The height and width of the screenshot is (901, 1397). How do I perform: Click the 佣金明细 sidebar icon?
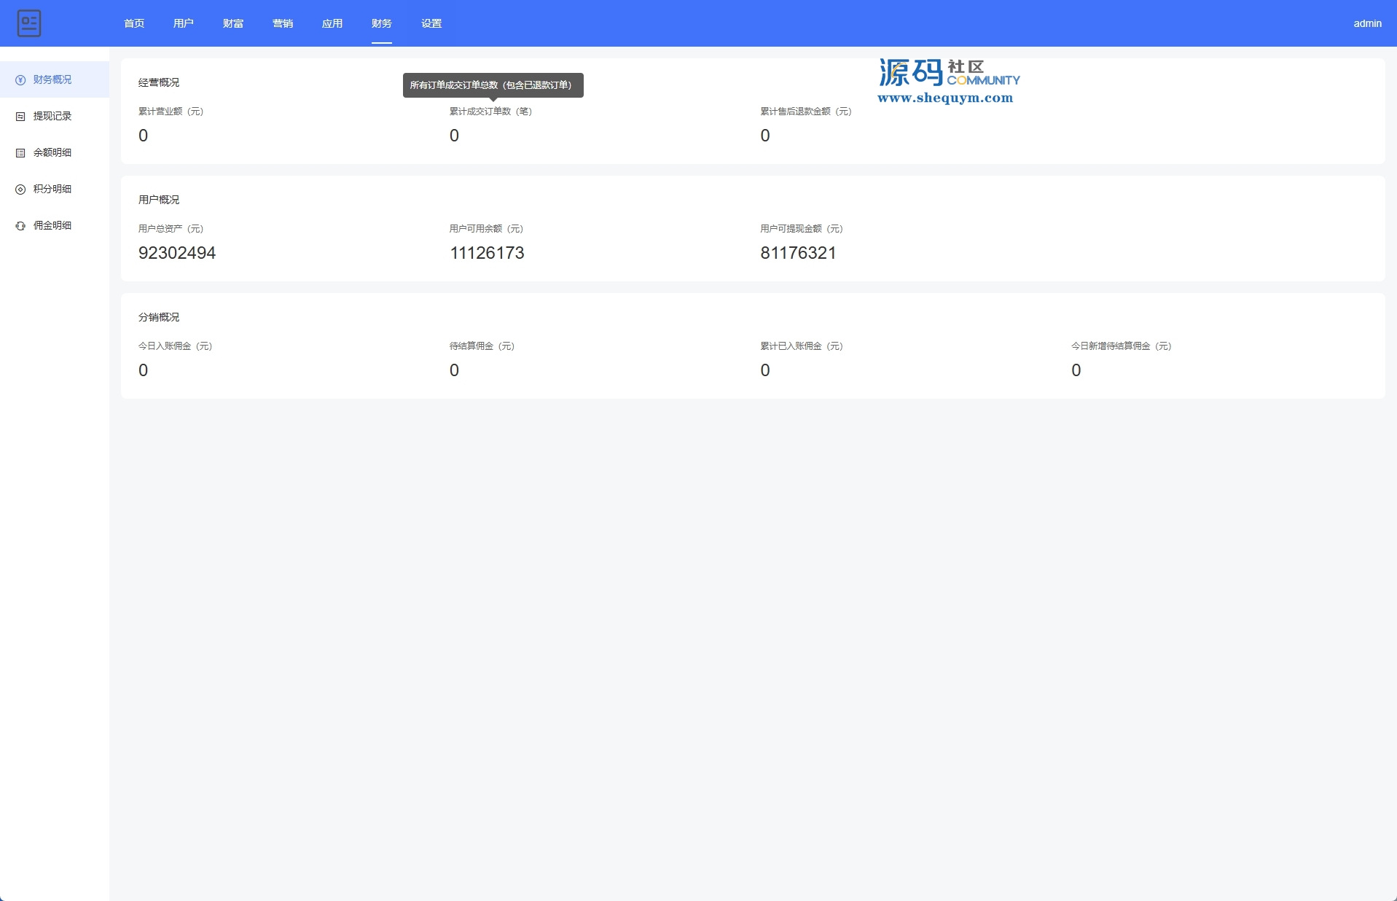(20, 226)
